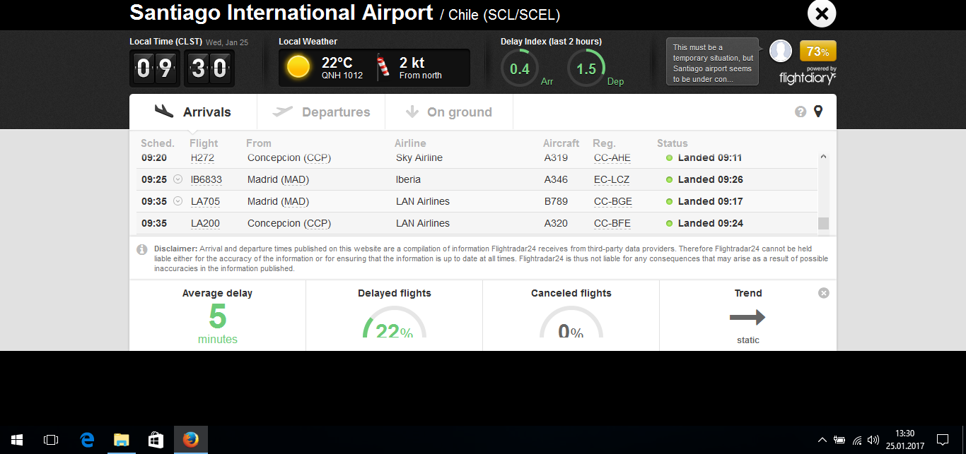Select Concepcion (CCP) in the H272 row
This screenshot has width=966, height=454.
[289, 157]
